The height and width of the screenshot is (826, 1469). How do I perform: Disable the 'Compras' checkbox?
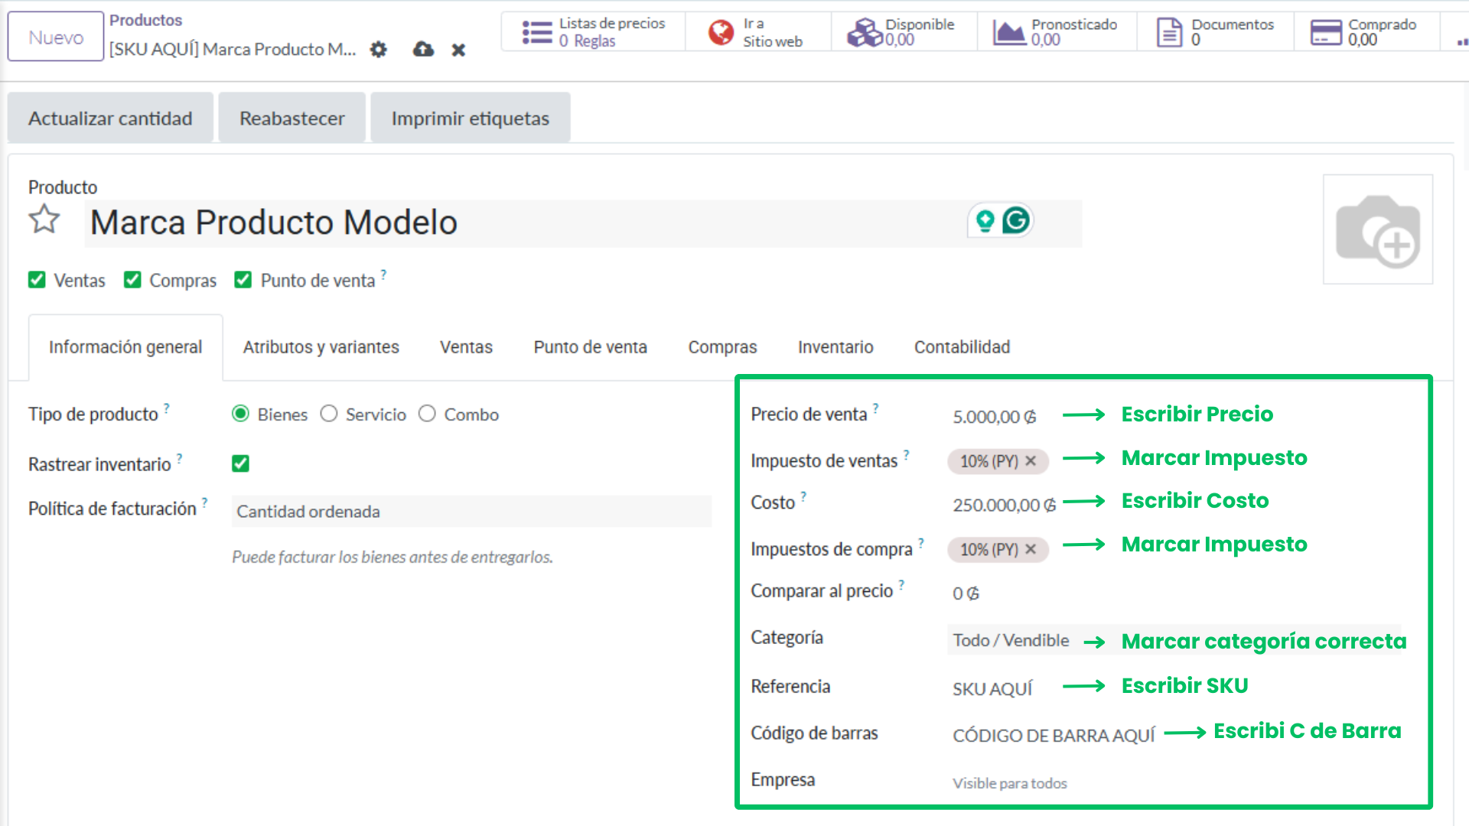coord(132,280)
